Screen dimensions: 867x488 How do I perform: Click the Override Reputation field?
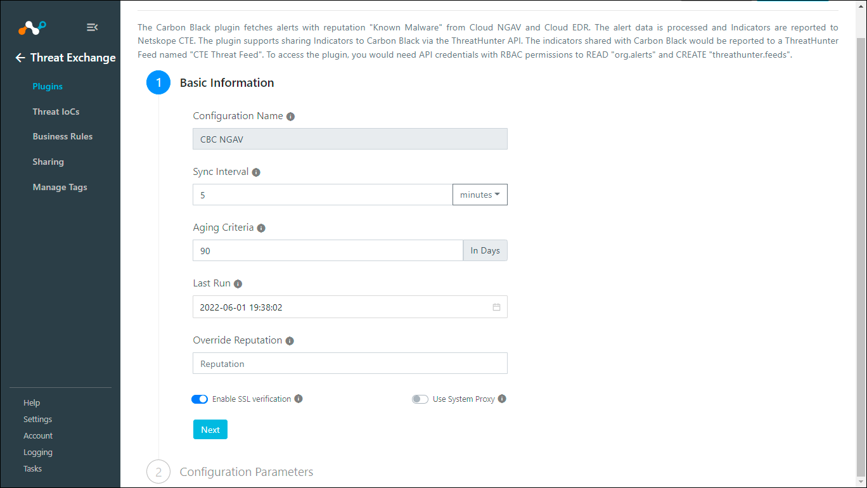(350, 363)
